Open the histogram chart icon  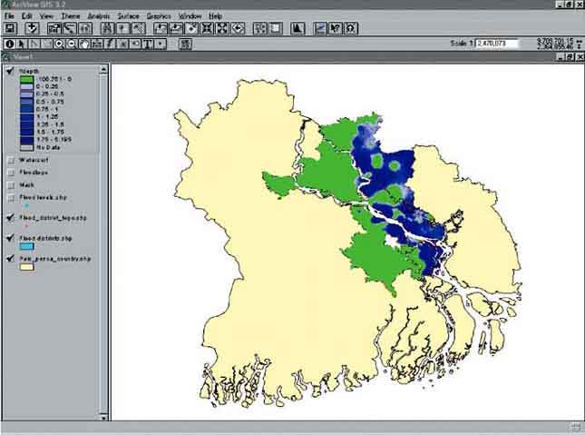[x=297, y=28]
